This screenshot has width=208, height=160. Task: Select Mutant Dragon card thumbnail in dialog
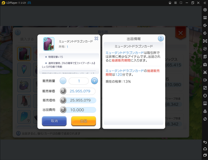[49, 44]
